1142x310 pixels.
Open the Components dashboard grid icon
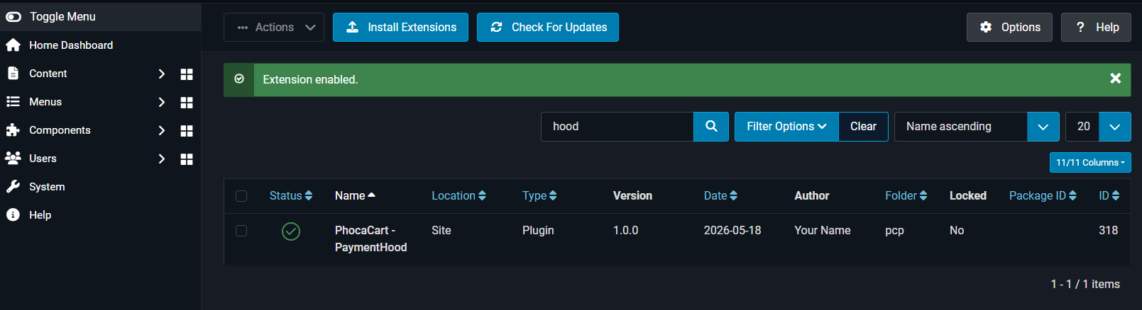tap(187, 131)
